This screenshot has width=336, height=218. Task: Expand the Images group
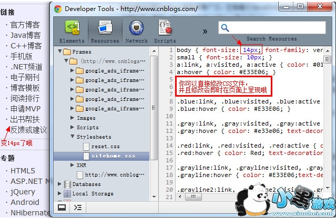pos(72,118)
